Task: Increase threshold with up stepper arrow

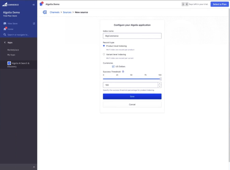Action: (x=160, y=83)
